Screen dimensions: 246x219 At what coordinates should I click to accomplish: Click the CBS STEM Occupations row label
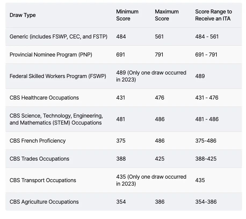56,119
